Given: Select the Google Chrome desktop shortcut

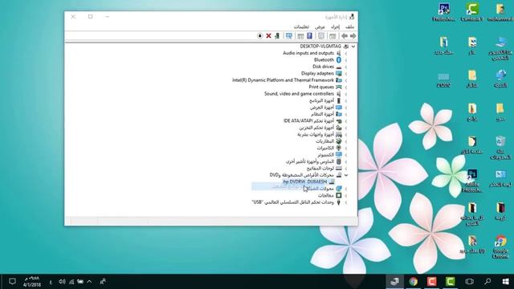Looking at the screenshot, I should point(500,246).
